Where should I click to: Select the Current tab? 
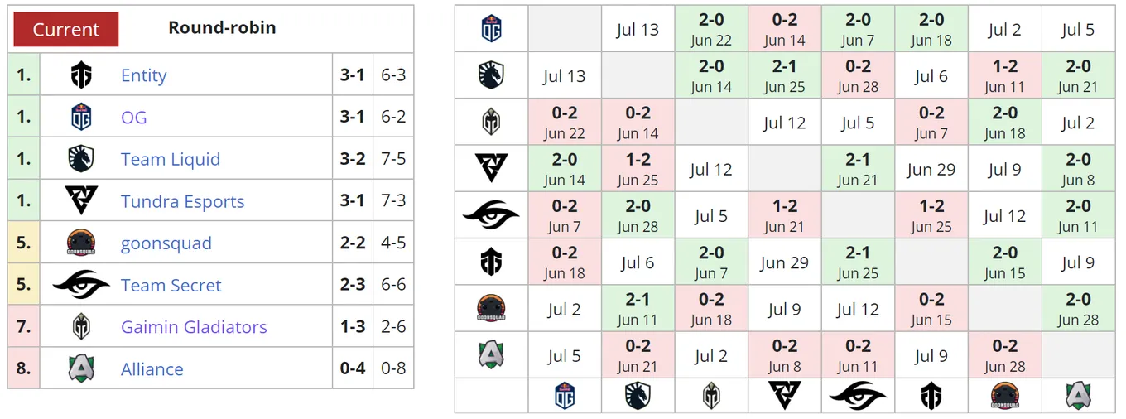[x=66, y=29]
